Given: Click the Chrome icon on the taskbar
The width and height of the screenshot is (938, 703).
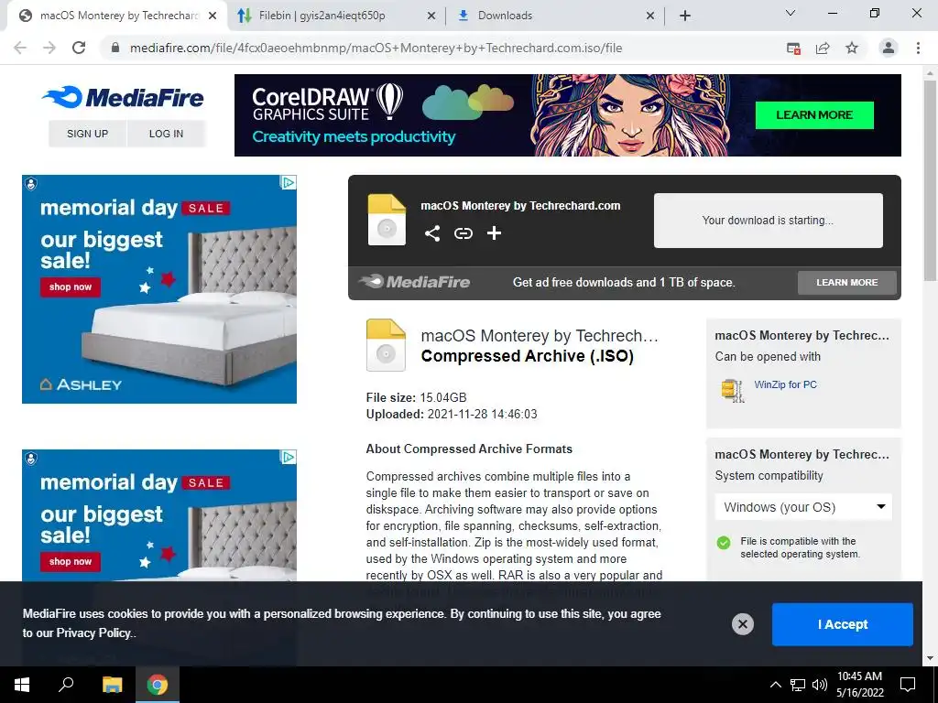Looking at the screenshot, I should [158, 685].
